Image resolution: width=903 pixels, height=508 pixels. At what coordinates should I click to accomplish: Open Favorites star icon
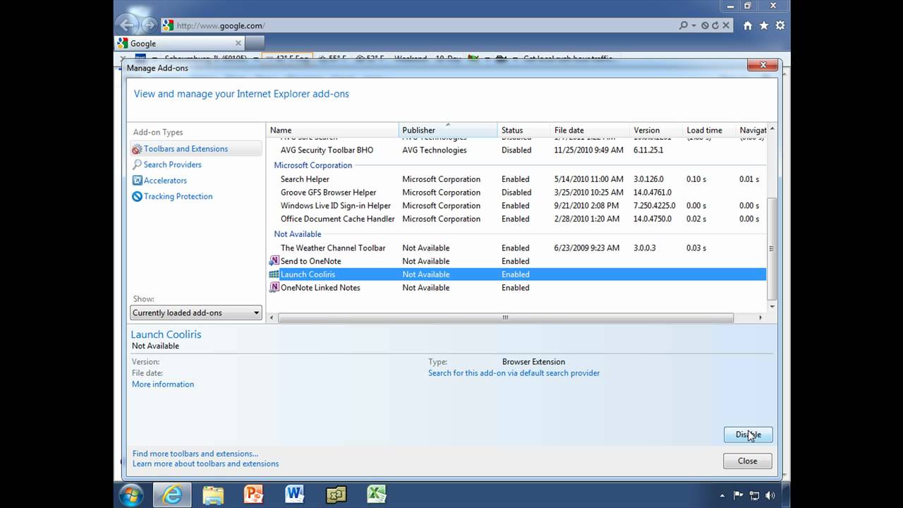pos(764,25)
